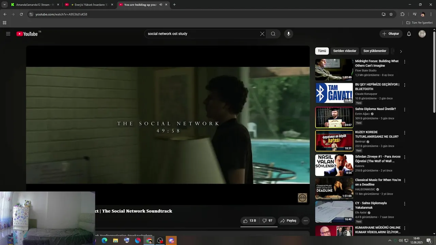The height and width of the screenshot is (245, 436).
Task: Like the video with thumbs up
Action: coord(250,220)
